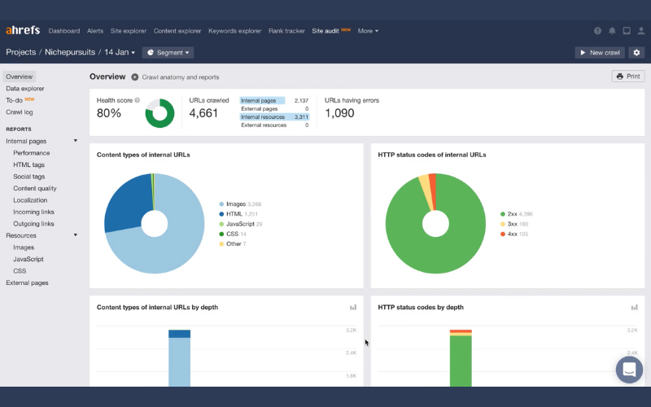This screenshot has height=407, width=651.
Task: Toggle CSS legend entry in chart
Action: [x=233, y=234]
